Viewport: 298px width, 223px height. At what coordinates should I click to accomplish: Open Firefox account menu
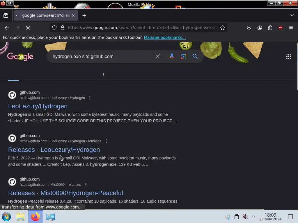pyautogui.click(x=260, y=28)
